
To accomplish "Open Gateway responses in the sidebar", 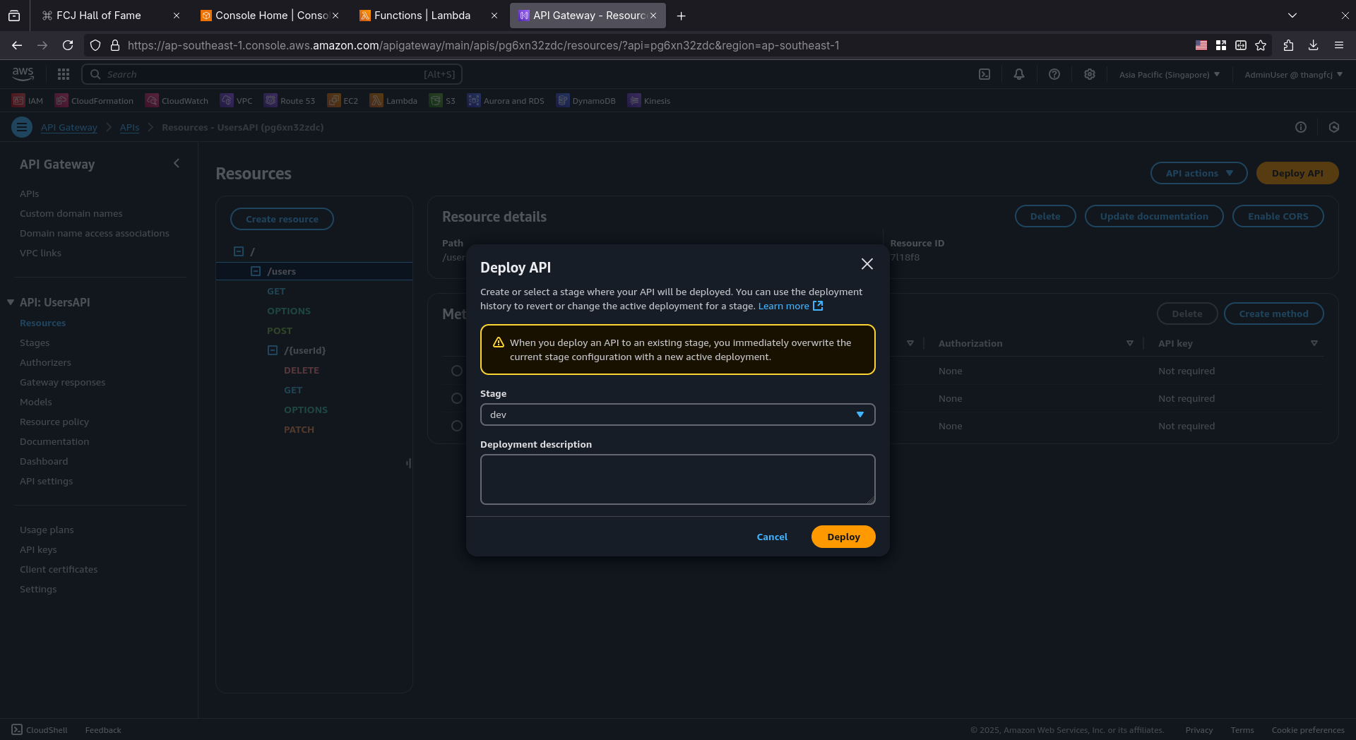I will pos(62,382).
